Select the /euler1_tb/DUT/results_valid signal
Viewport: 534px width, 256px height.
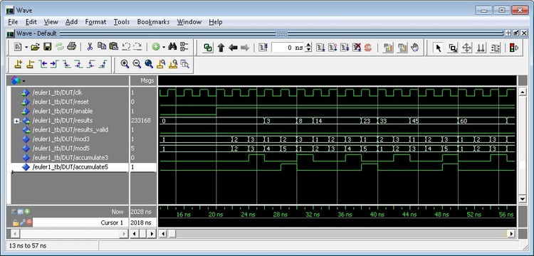70,130
